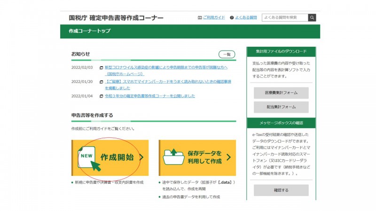Go to 作成コーナートップ in green bar
Image resolution: width=376 pixels, height=211 pixels.
click(x=89, y=31)
